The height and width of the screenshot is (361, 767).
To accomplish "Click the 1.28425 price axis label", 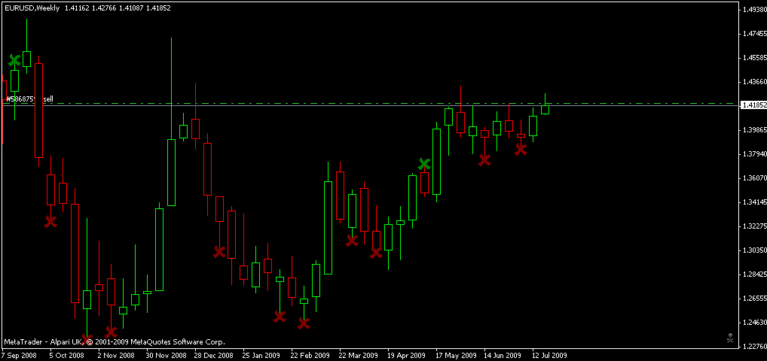I will (753, 274).
